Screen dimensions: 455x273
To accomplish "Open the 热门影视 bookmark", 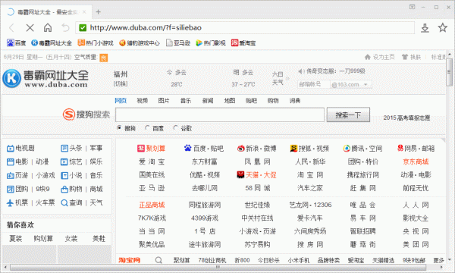I will pyautogui.click(x=211, y=43).
